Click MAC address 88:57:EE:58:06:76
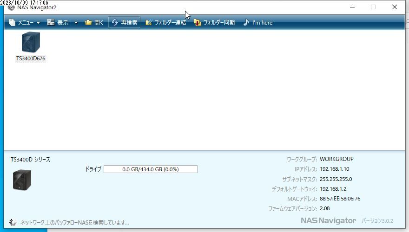This screenshot has height=232, width=409. (x=340, y=199)
